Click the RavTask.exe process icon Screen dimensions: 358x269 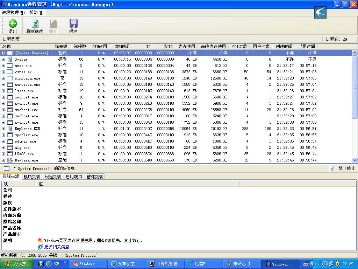10,160
